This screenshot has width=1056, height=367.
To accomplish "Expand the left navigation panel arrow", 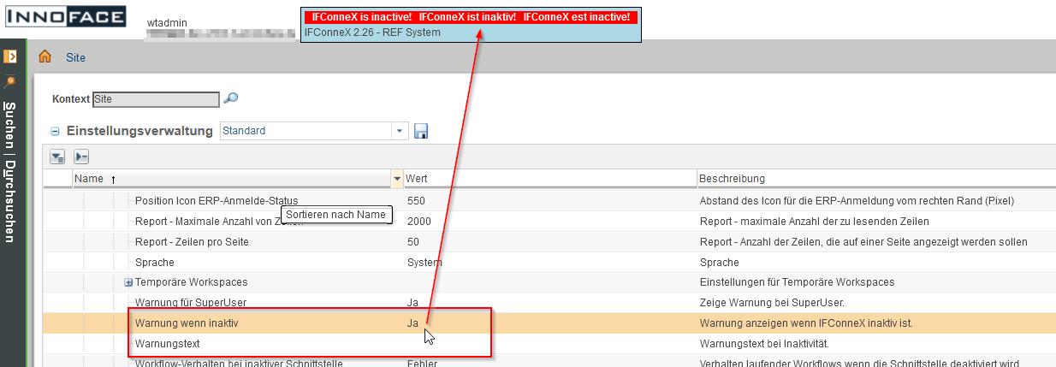I will click(10, 56).
